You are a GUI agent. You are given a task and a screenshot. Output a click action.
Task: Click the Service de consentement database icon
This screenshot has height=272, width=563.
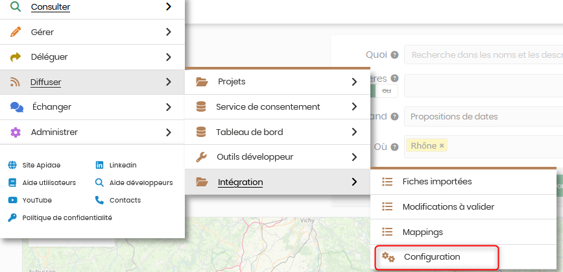tap(201, 106)
